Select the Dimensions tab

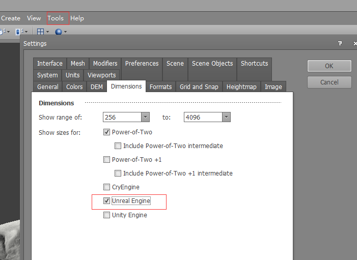pyautogui.click(x=126, y=86)
